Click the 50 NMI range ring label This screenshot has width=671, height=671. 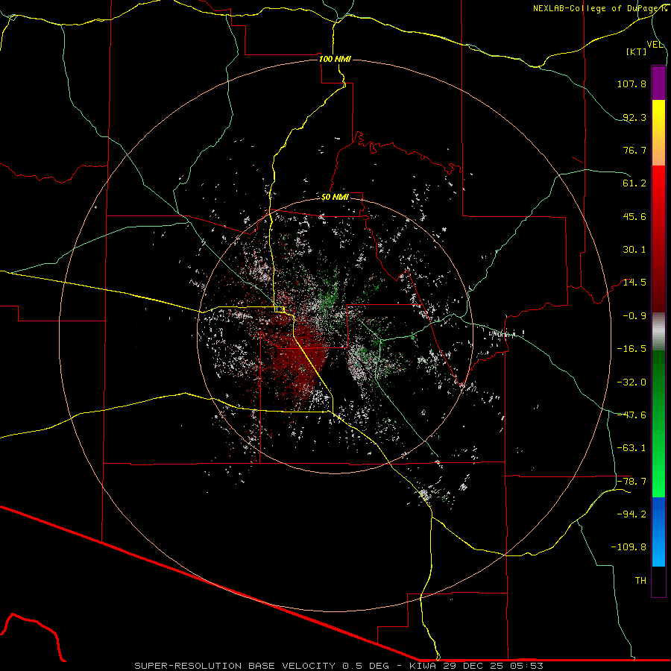point(335,198)
